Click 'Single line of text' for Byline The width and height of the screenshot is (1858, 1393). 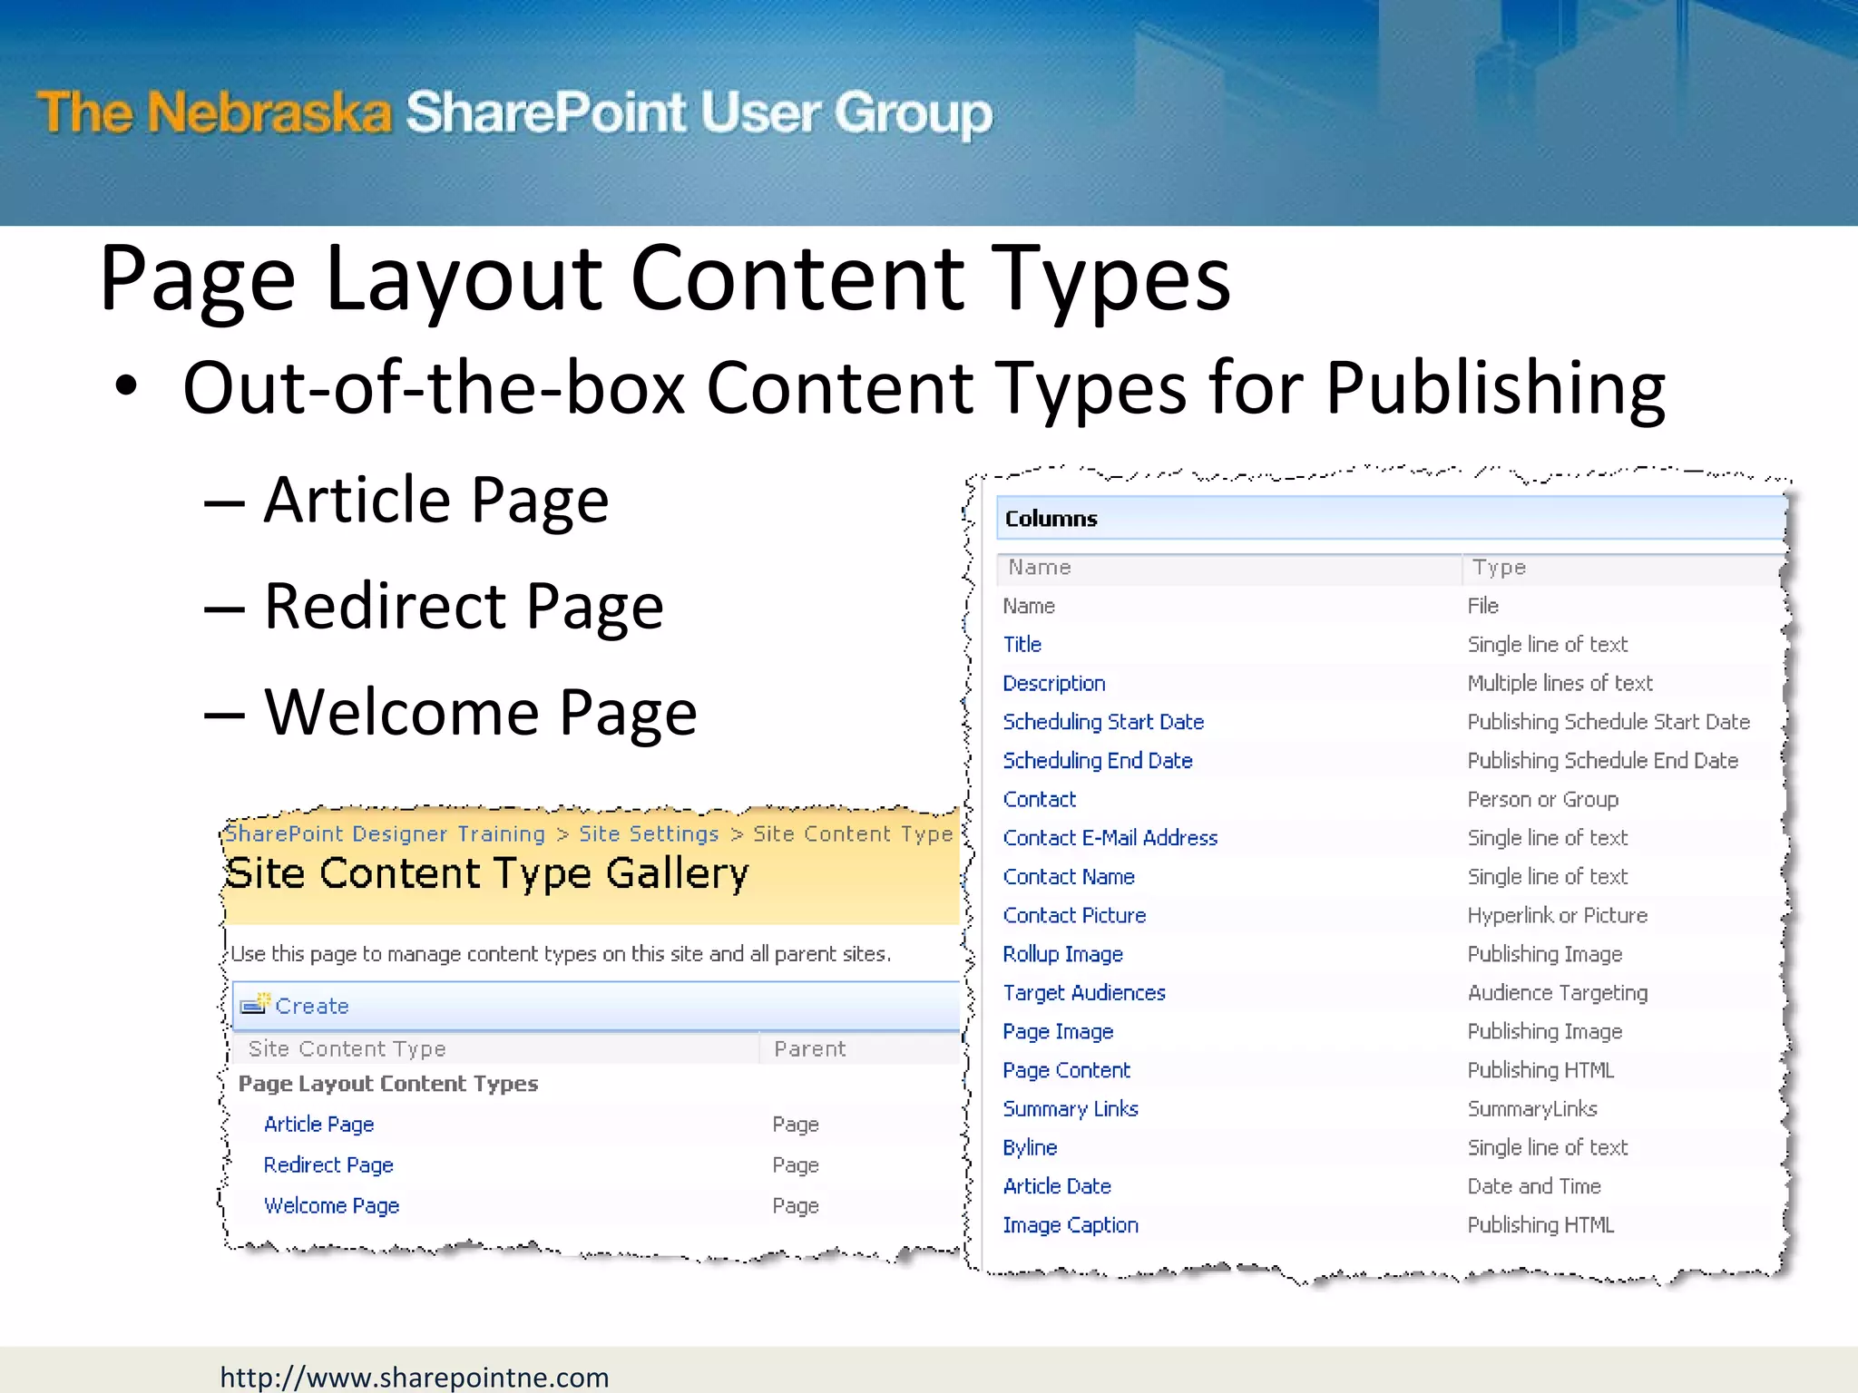[1547, 1147]
